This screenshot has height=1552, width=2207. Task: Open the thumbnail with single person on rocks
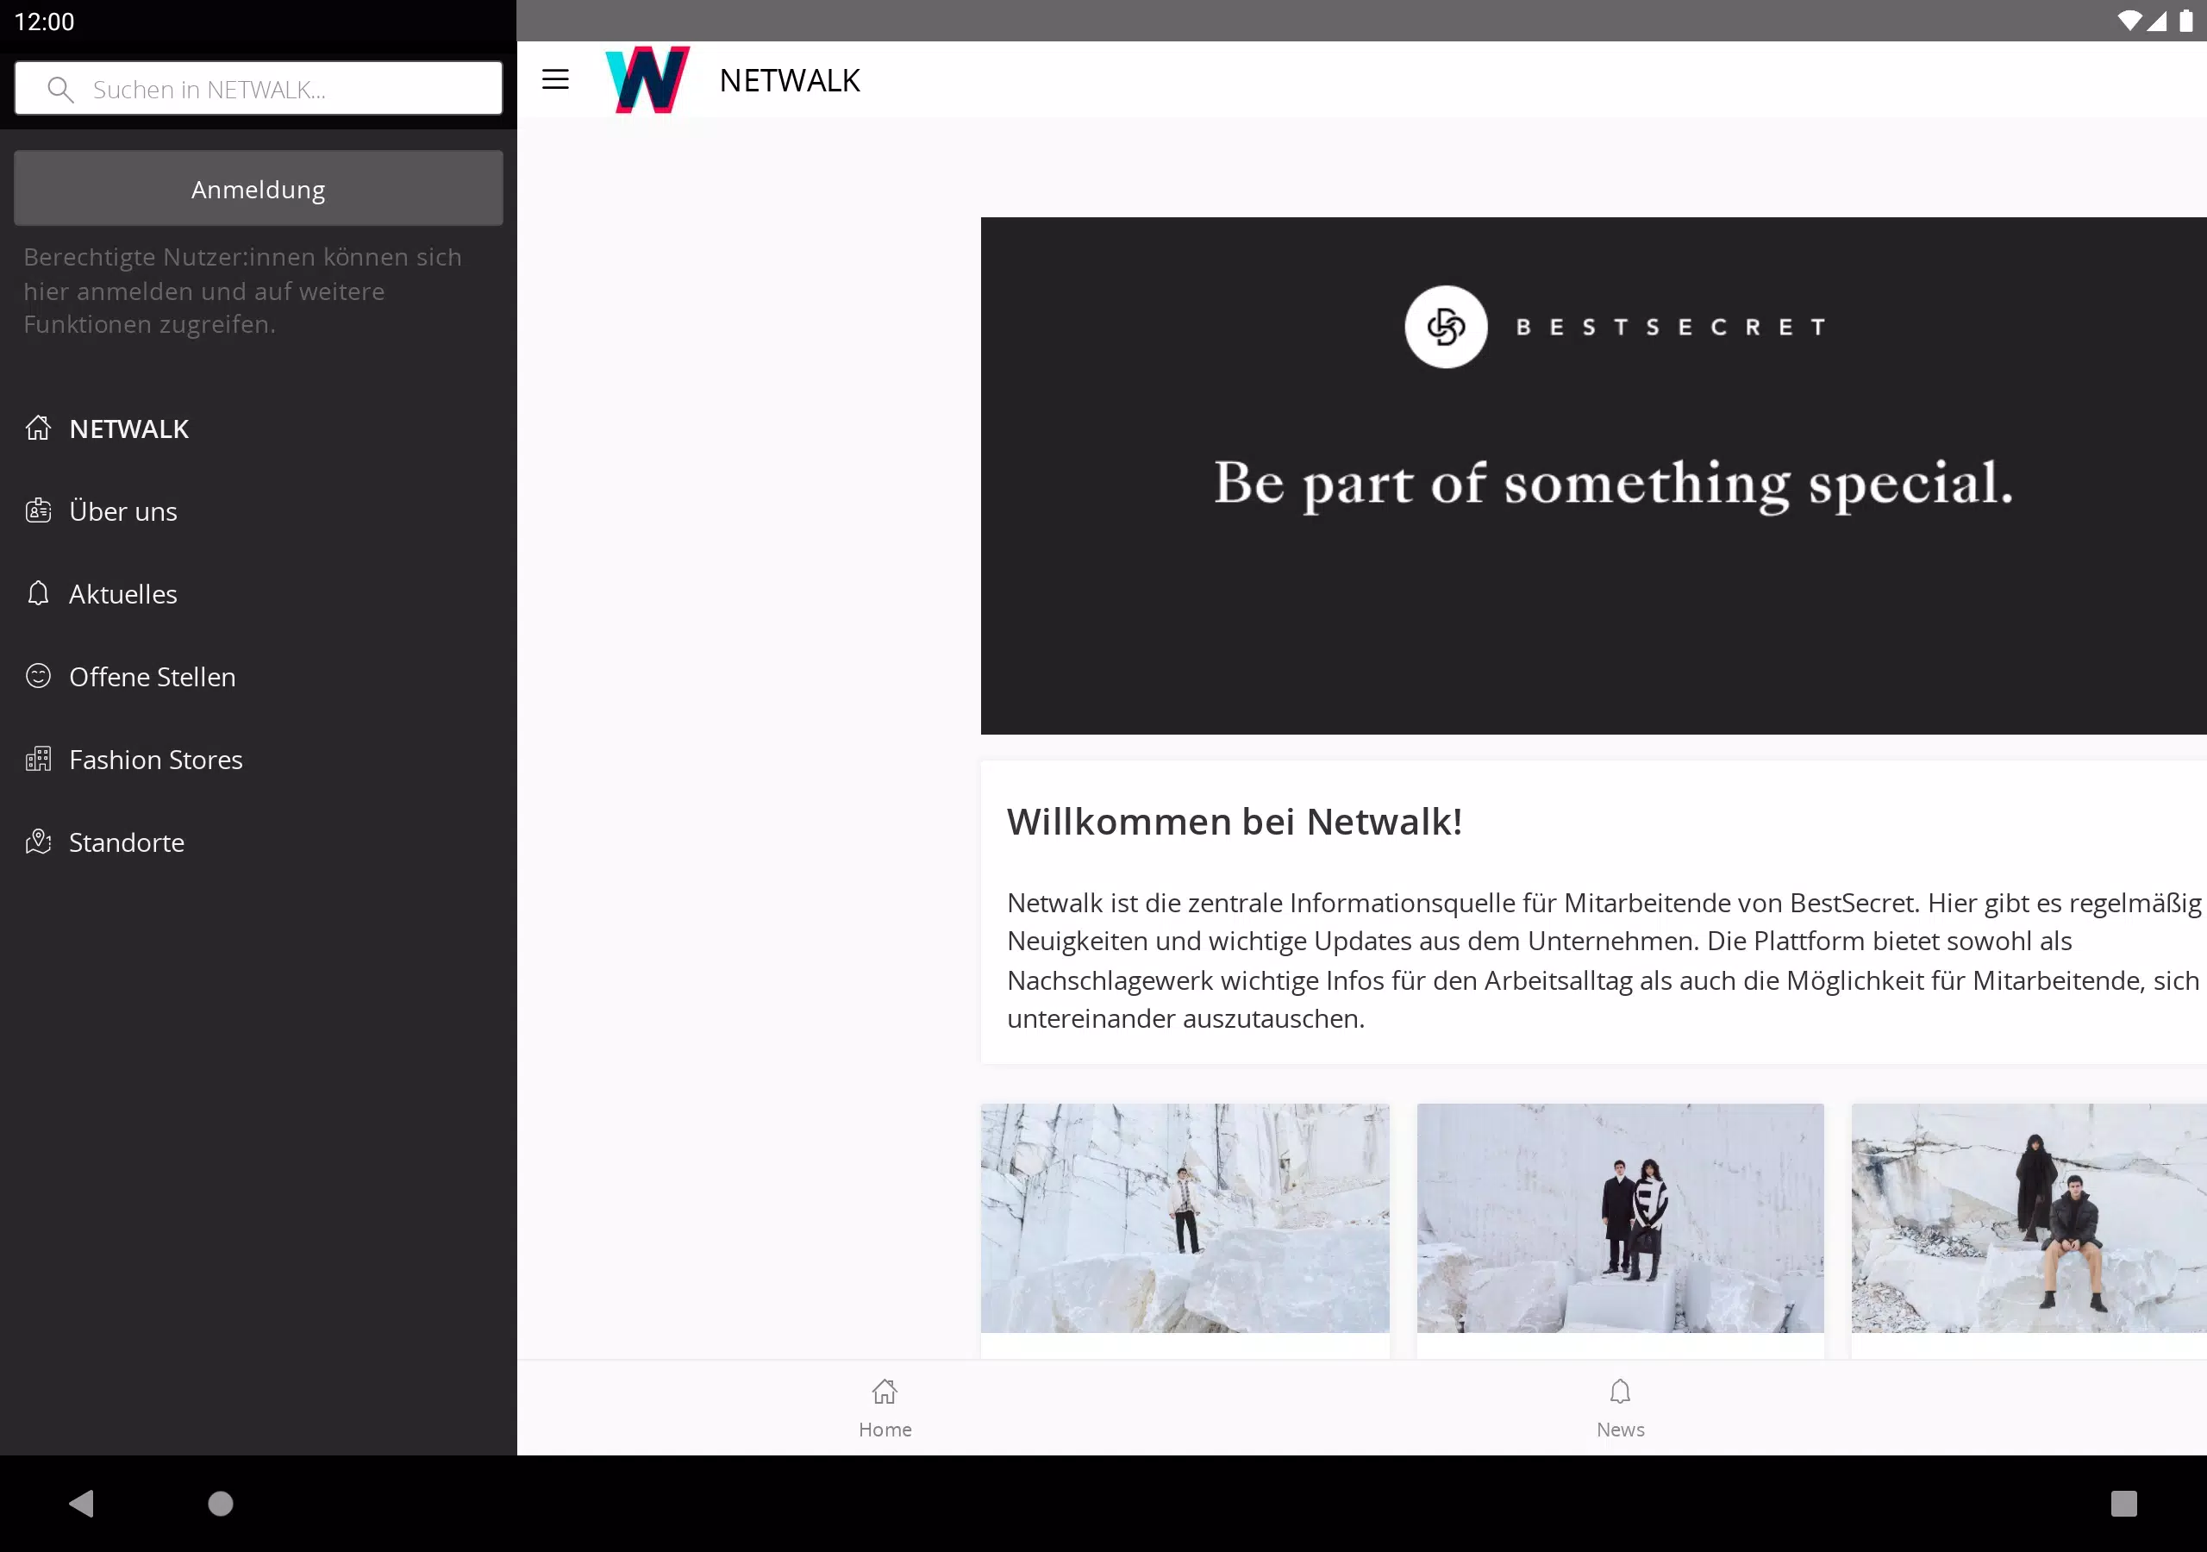coord(1185,1218)
